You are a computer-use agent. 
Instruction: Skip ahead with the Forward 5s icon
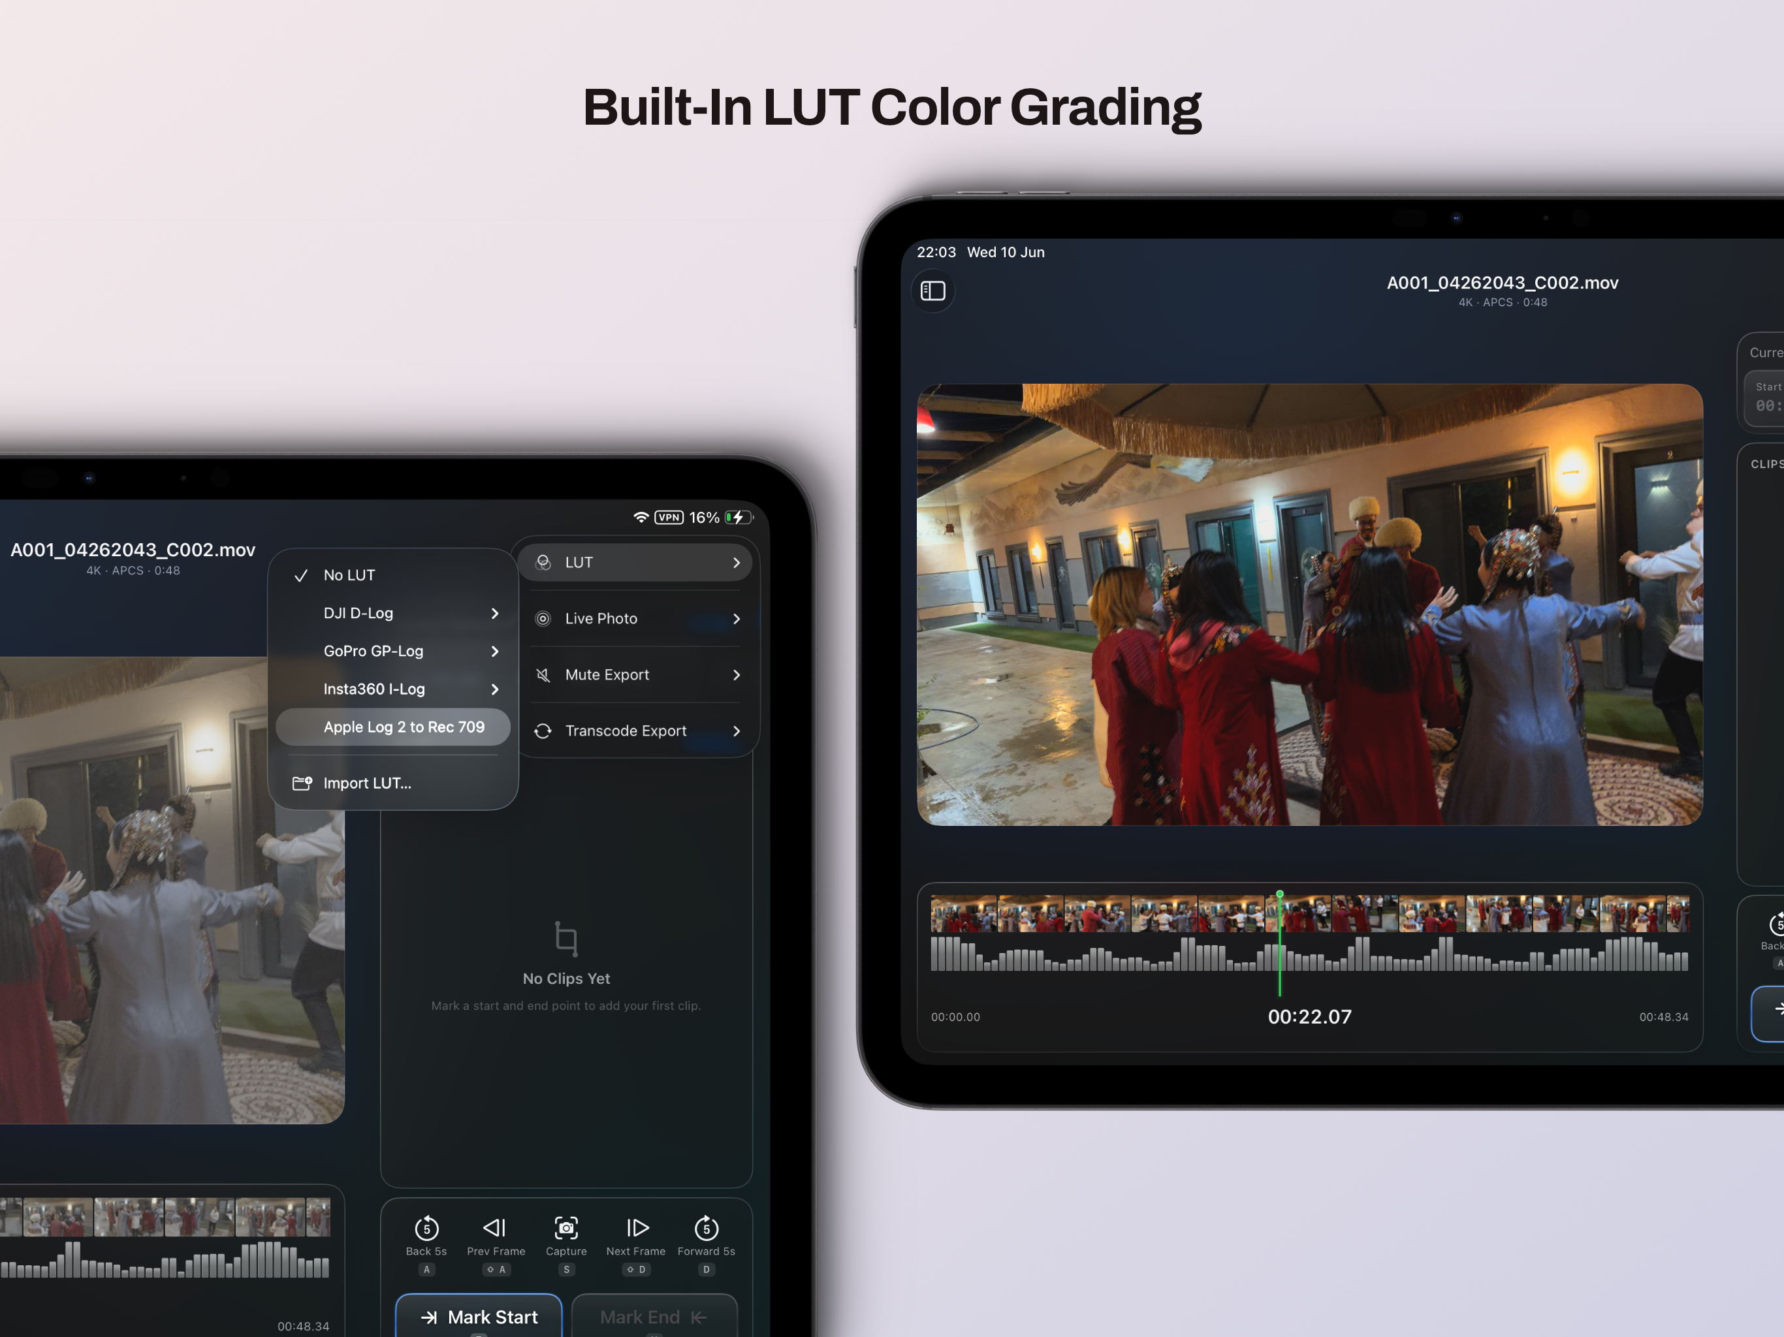point(707,1227)
